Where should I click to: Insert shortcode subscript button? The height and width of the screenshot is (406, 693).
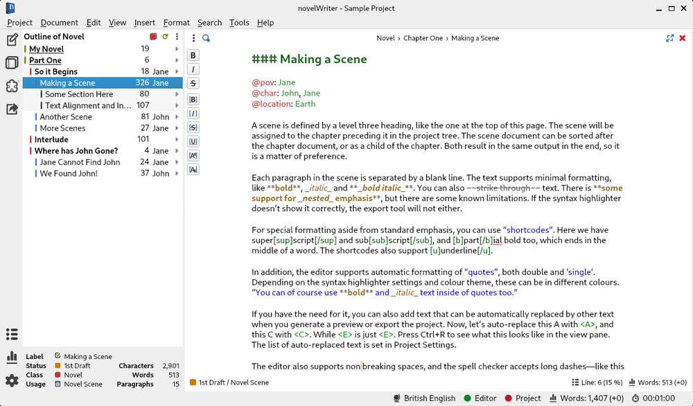(193, 170)
